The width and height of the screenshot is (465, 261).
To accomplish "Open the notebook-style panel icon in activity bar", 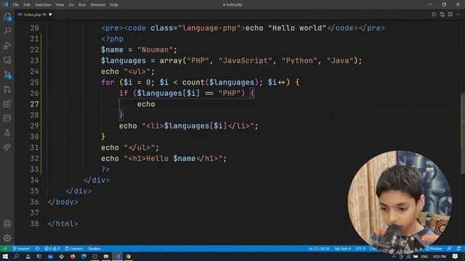I will point(7,118).
